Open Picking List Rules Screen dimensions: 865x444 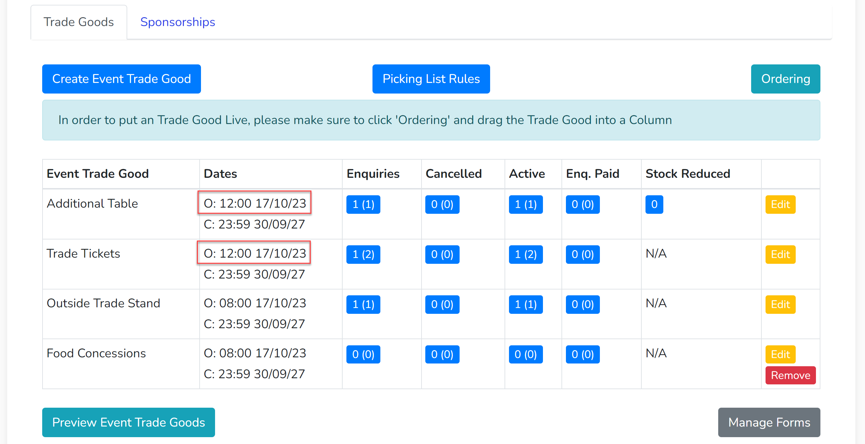431,79
